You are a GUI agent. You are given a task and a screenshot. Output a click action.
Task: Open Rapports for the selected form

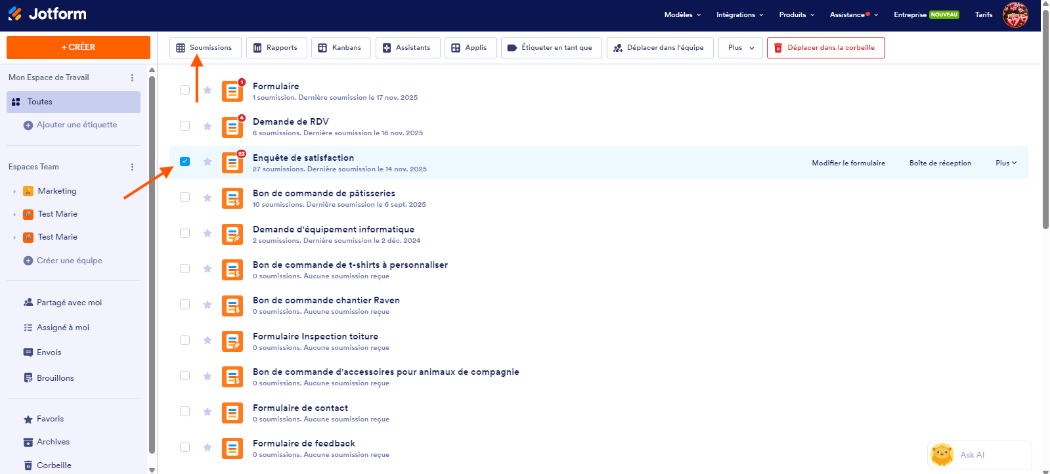pos(276,48)
